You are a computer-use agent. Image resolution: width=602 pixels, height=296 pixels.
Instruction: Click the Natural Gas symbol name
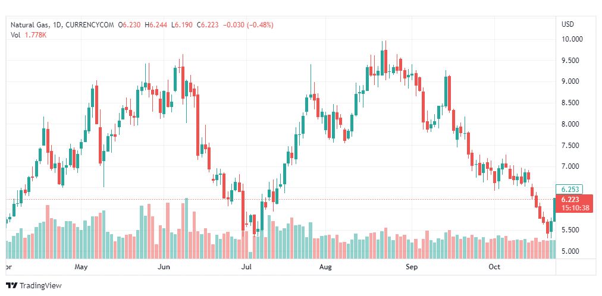click(30, 24)
